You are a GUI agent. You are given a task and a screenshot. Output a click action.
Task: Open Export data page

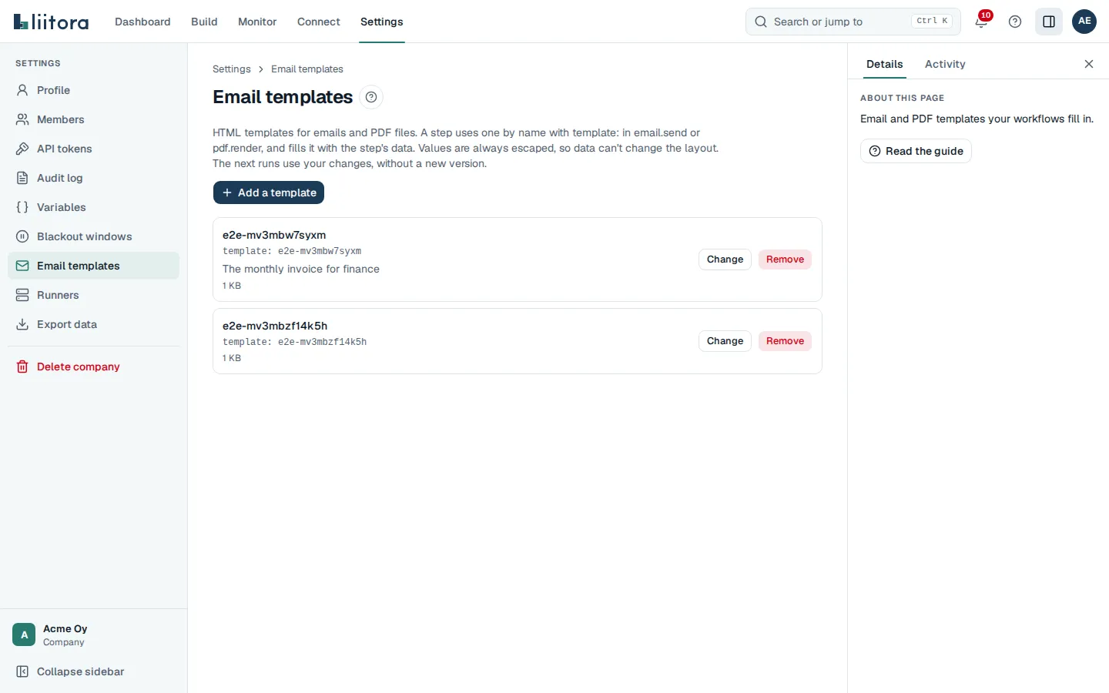(93, 324)
